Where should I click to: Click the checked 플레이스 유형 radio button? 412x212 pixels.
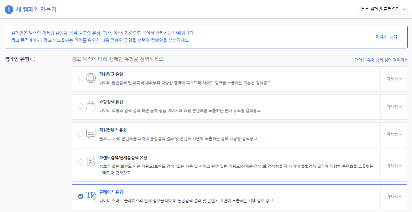(81, 196)
